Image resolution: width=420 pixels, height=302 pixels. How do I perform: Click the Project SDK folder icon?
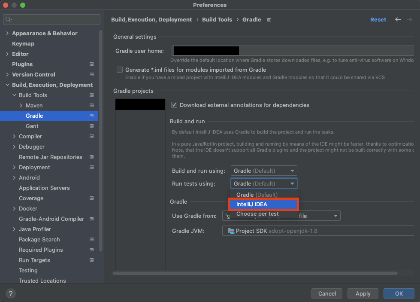click(x=231, y=231)
